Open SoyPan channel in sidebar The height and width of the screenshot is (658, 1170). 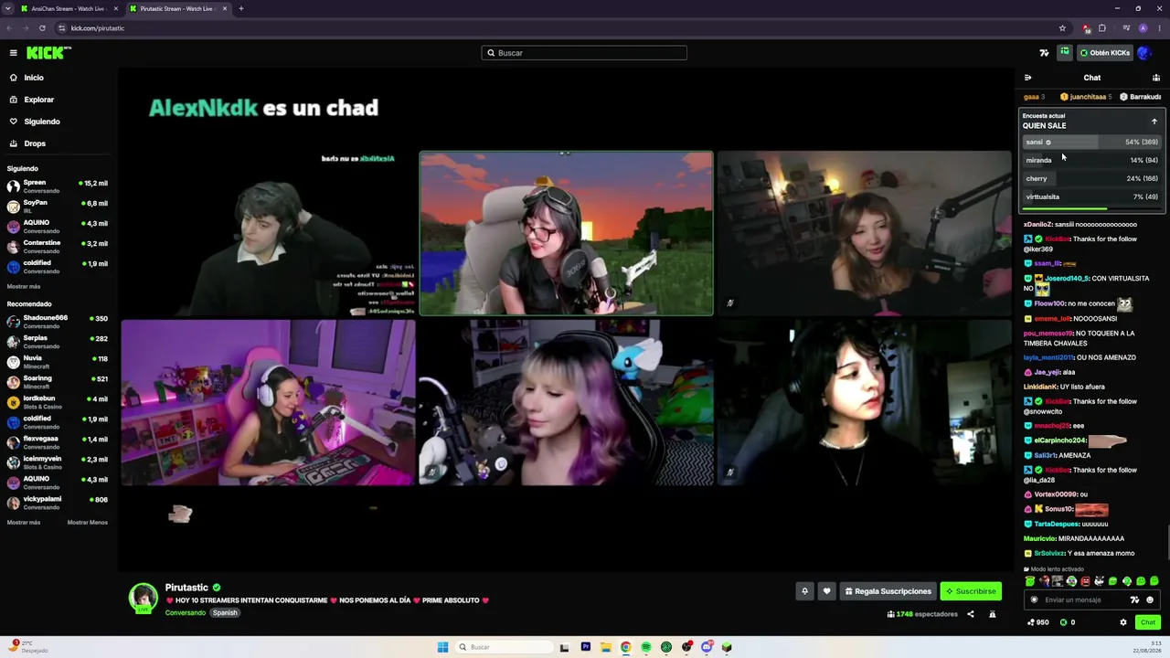point(58,207)
